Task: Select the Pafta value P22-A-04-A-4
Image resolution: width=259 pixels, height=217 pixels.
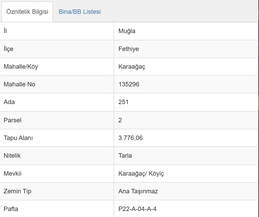Action: [x=137, y=209]
